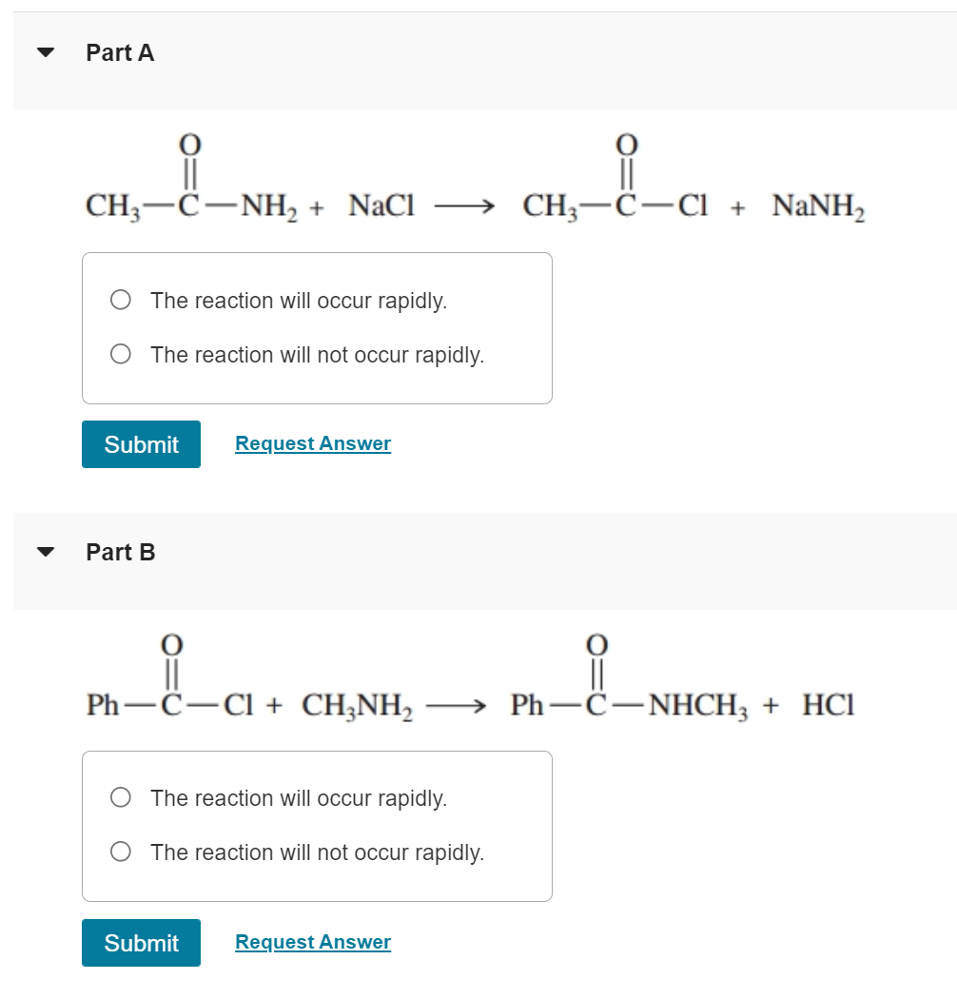Click the underlined Request Answer text below Part A

coord(313,442)
